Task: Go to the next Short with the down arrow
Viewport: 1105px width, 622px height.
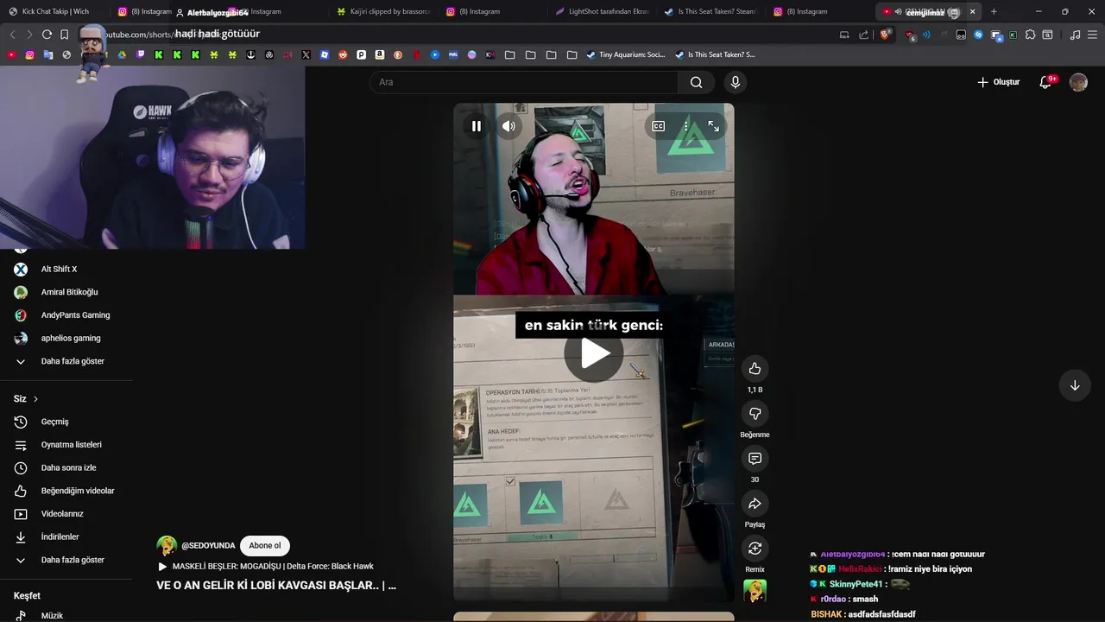Action: (x=1075, y=385)
